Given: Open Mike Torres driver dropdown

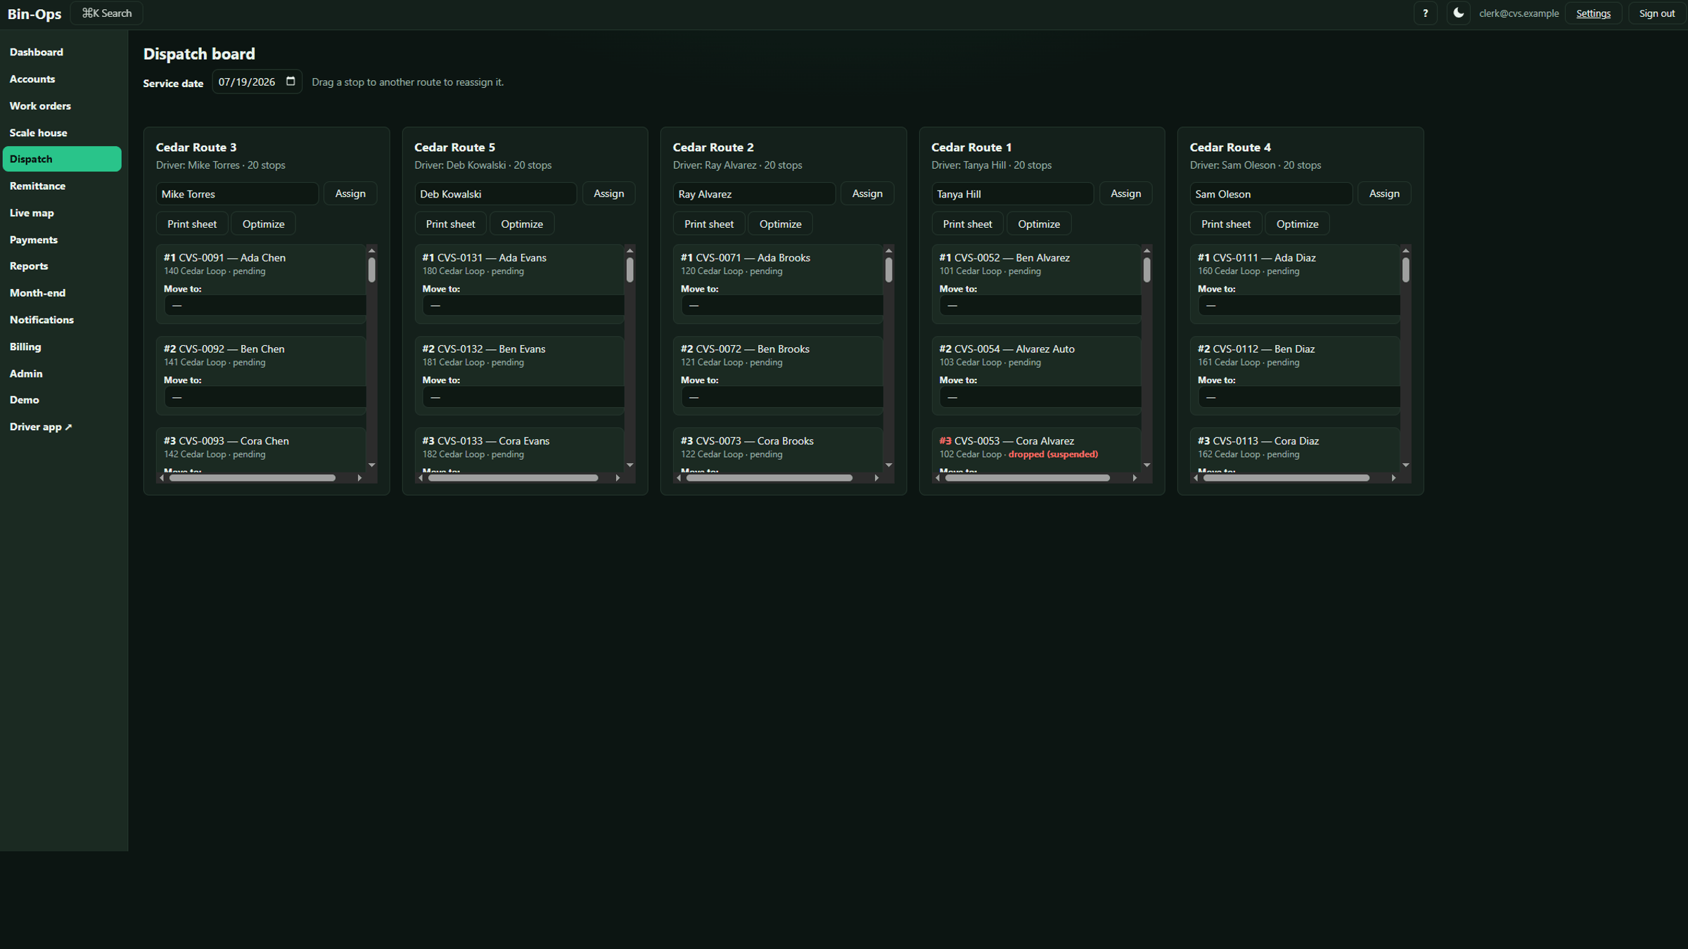Looking at the screenshot, I should coord(237,193).
